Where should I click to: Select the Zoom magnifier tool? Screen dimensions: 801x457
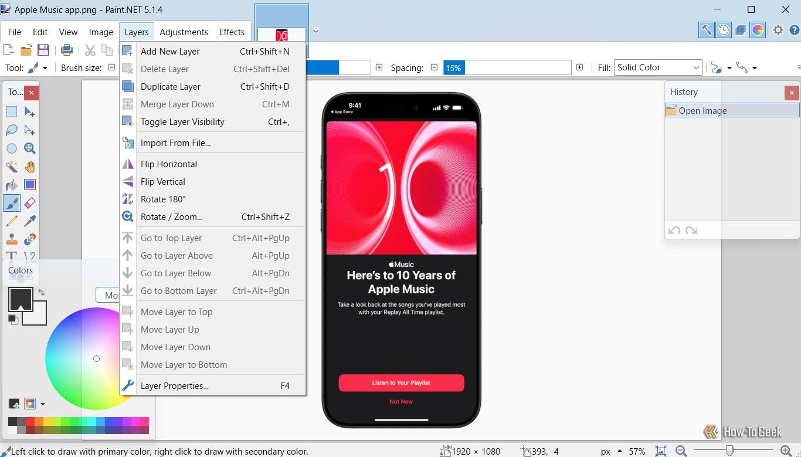30,148
